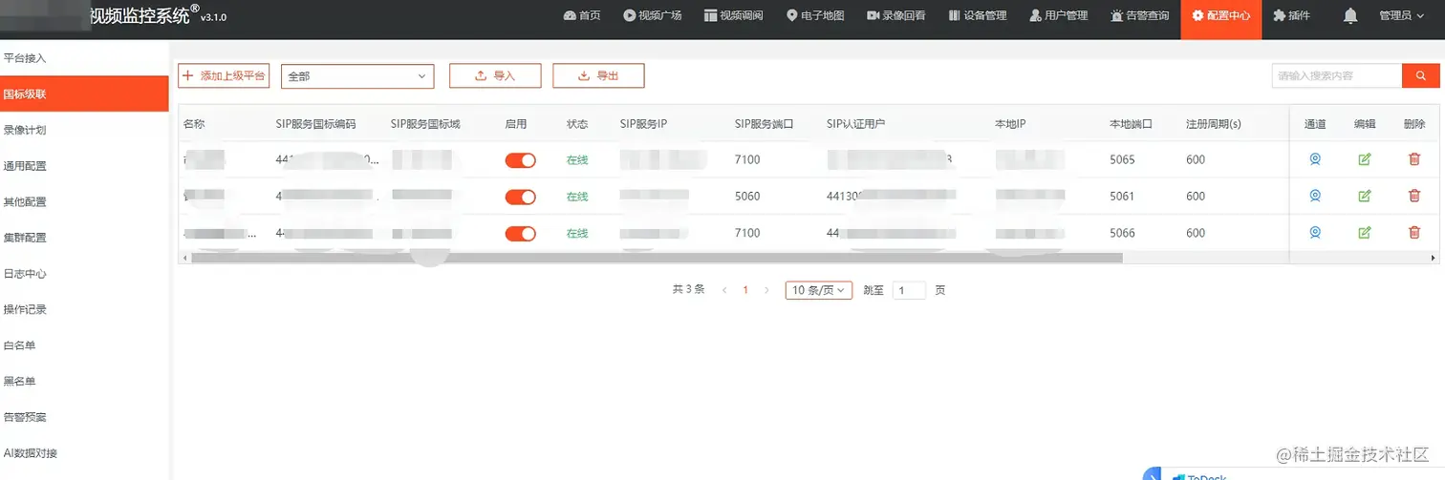
Task: Select 录像计划 in sidebar
Action: pyautogui.click(x=84, y=130)
